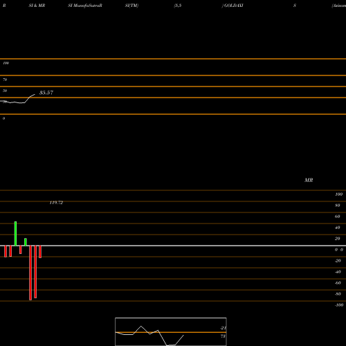
Task: Click the MunafaSutra text in the header
Action: coord(87,6)
